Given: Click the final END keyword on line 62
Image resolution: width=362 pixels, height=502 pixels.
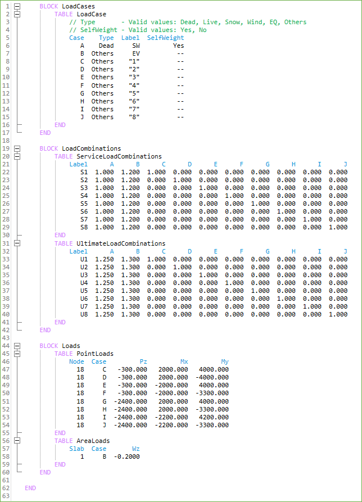Looking at the screenshot, I should (x=30, y=488).
